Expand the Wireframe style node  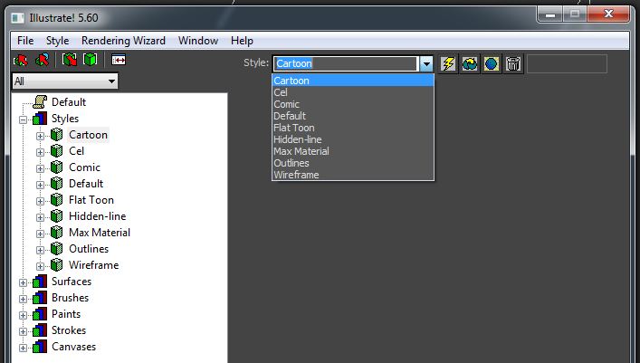click(x=40, y=267)
